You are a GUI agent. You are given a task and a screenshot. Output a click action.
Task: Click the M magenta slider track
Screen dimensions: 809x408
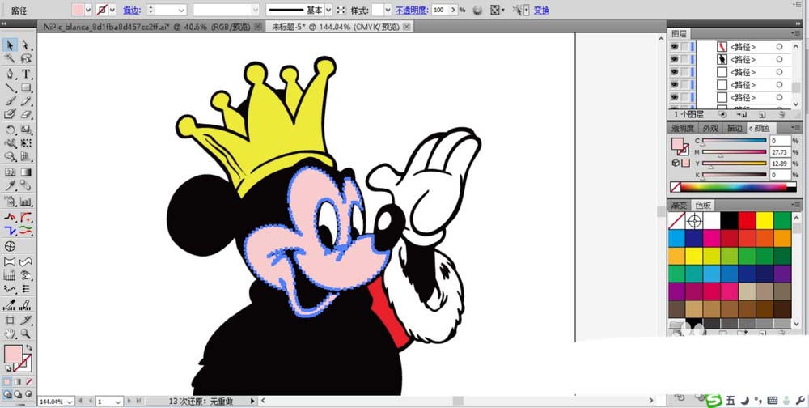(735, 152)
